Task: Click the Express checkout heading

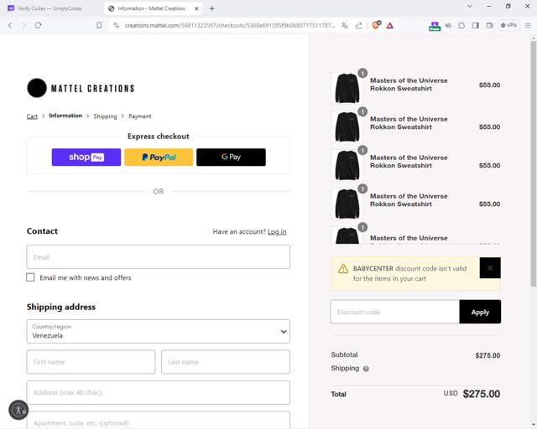Action: [x=159, y=137]
